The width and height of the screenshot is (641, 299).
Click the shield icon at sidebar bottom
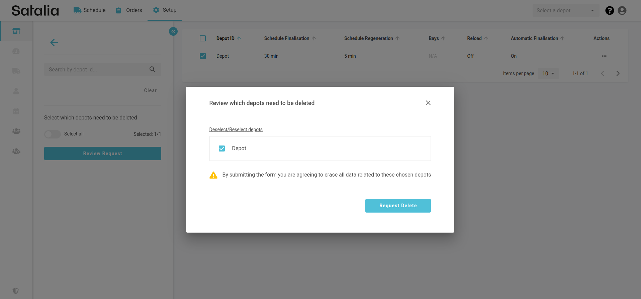coord(16,291)
